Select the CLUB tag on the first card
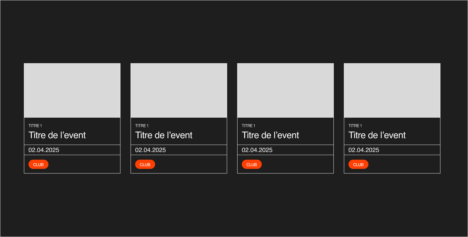The image size is (468, 237). coord(38,165)
